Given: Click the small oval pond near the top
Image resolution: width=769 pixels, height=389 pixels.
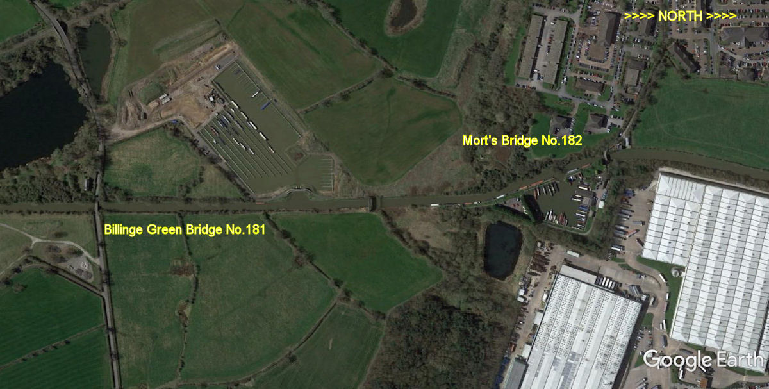Looking at the screenshot, I should [x=405, y=14].
